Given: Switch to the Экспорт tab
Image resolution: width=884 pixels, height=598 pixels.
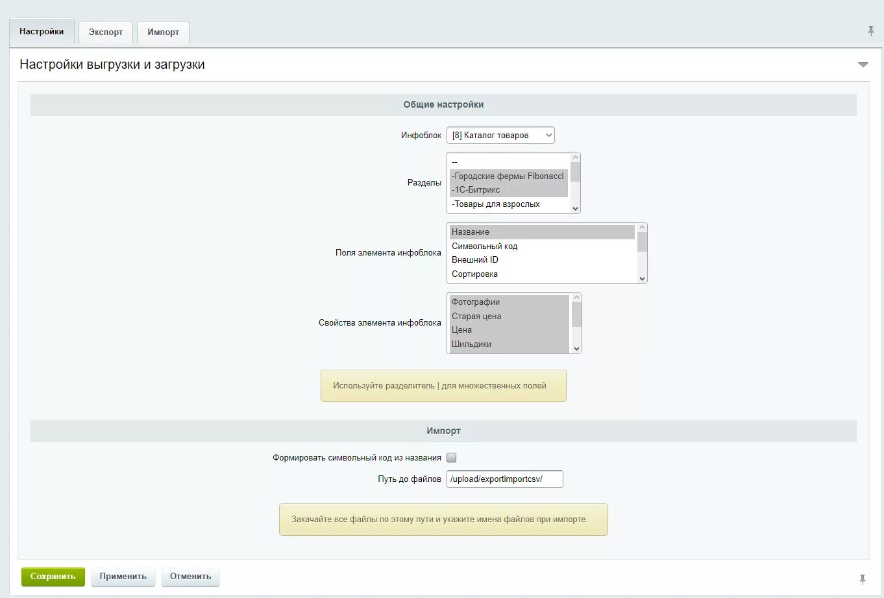Looking at the screenshot, I should (x=106, y=32).
